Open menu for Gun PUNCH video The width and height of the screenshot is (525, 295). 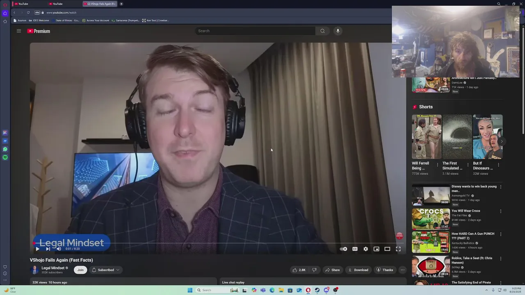(x=500, y=234)
